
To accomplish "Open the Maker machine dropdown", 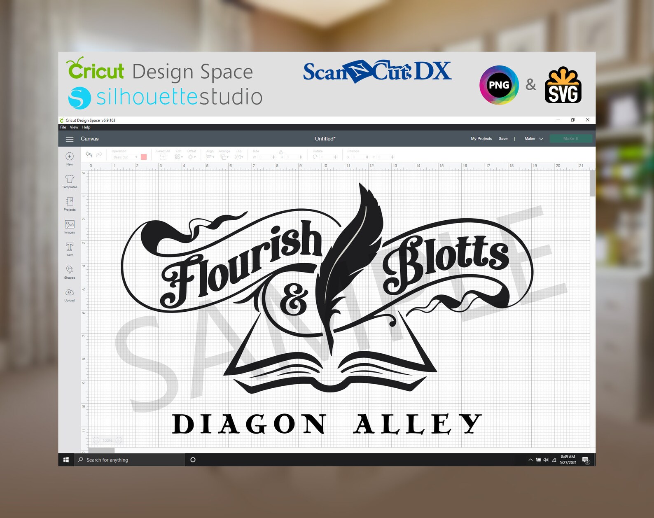I will click(534, 139).
